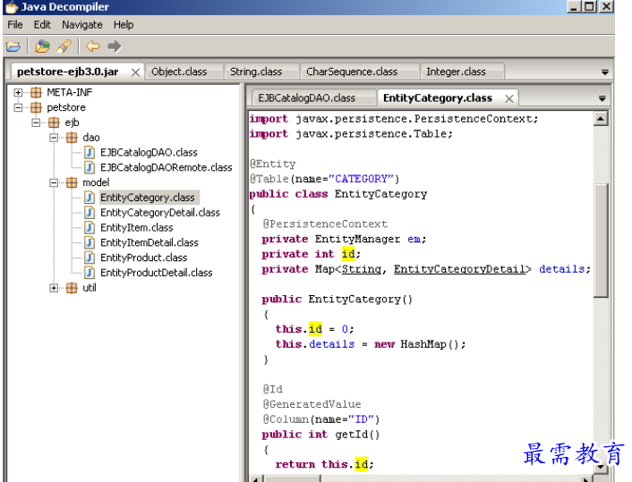Select EntityProduct.class in the tree
The width and height of the screenshot is (632, 482).
[144, 258]
